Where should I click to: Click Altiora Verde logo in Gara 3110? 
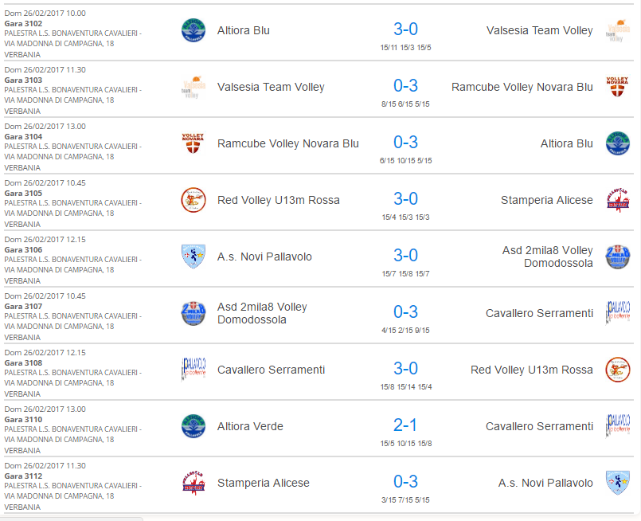(x=193, y=426)
